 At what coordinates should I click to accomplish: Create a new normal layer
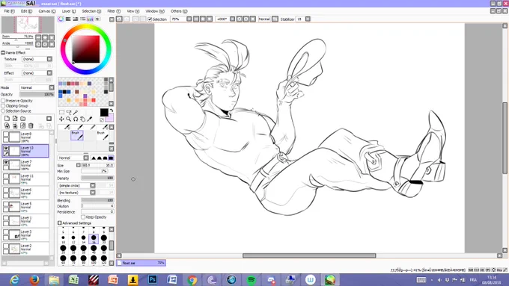[7, 119]
